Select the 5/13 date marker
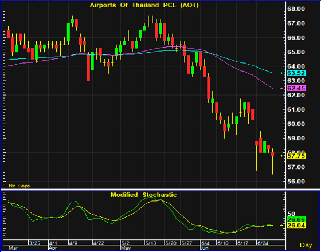 point(151,243)
